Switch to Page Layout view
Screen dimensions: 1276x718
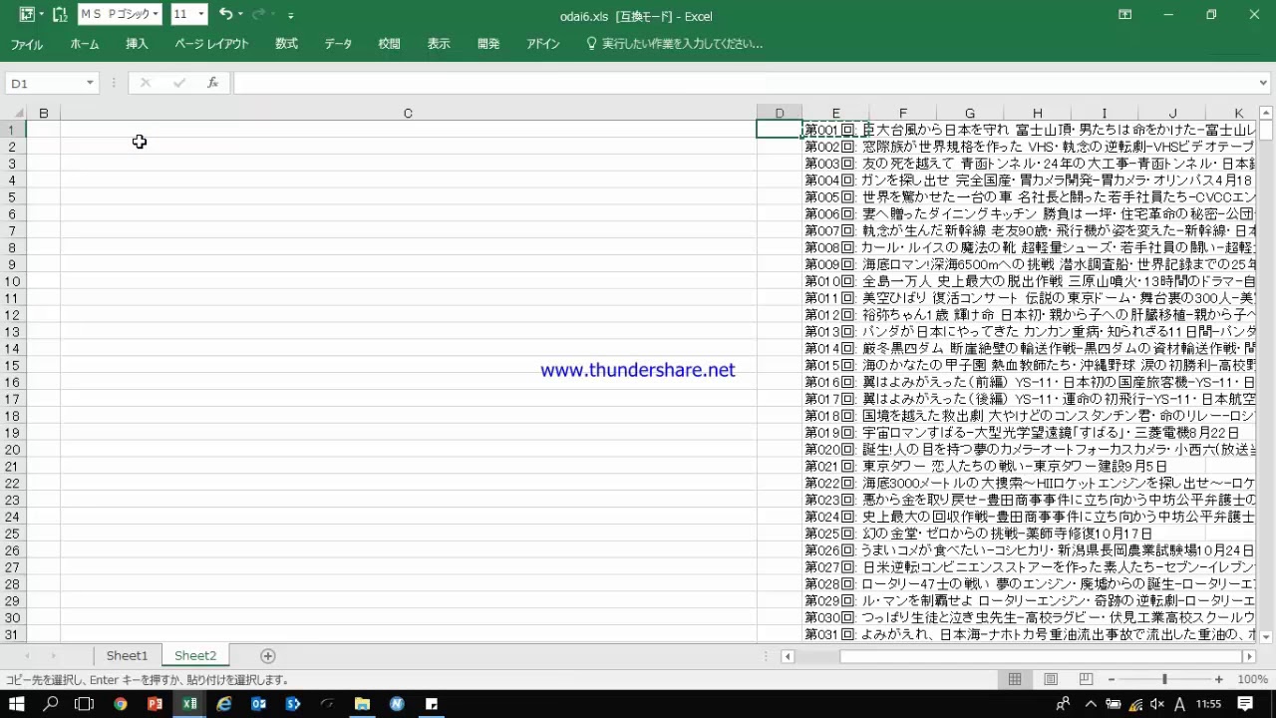1051,679
